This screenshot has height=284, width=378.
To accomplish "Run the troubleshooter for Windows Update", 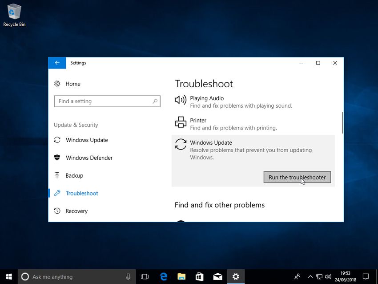I will click(297, 177).
